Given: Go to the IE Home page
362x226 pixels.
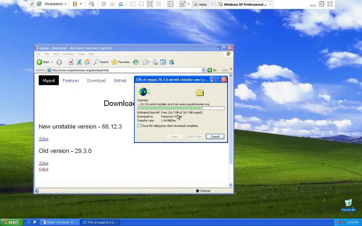Looking at the screenshot, I should click(x=87, y=62).
